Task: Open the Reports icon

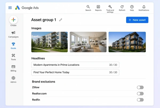Action: point(98,8)
